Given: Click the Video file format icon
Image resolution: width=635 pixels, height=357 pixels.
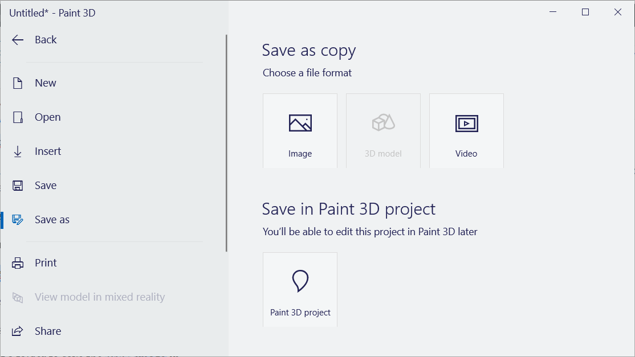Looking at the screenshot, I should pyautogui.click(x=466, y=122).
